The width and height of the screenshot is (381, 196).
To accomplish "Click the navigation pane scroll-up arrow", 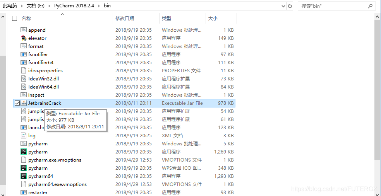I will coord(3,17).
